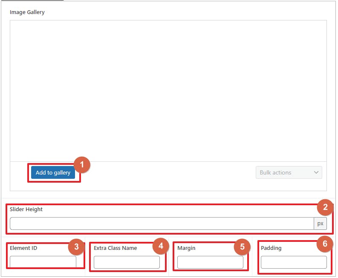The width and height of the screenshot is (338, 278).
Task: Click the Add to gallery button
Action: click(53, 172)
